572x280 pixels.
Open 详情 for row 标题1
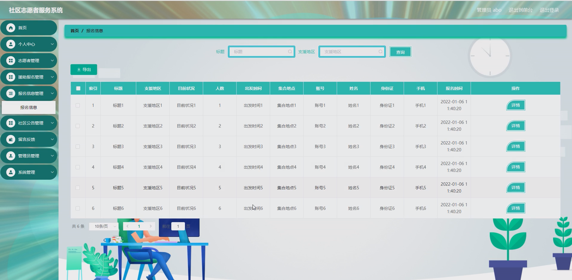[x=516, y=105]
